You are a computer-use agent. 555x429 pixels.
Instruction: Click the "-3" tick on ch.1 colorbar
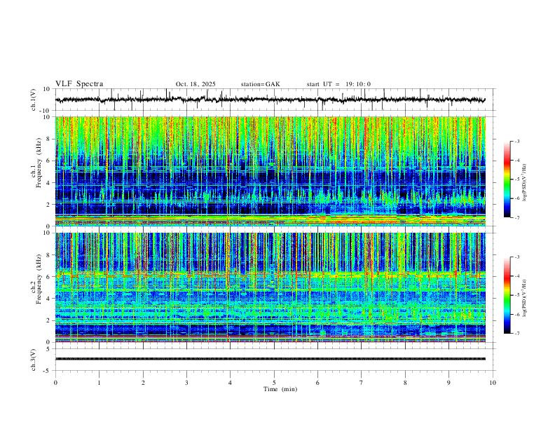(x=517, y=141)
